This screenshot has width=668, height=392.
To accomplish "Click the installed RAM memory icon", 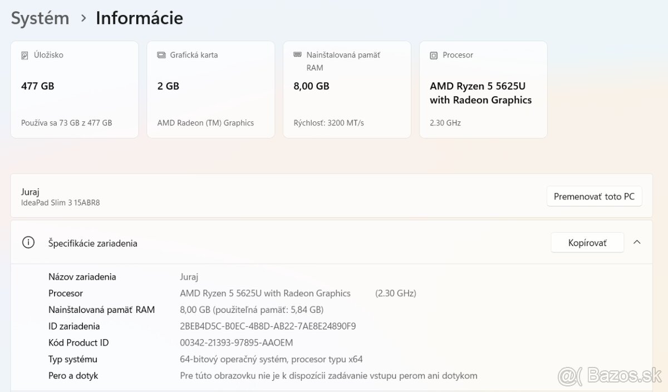I will coord(298,55).
